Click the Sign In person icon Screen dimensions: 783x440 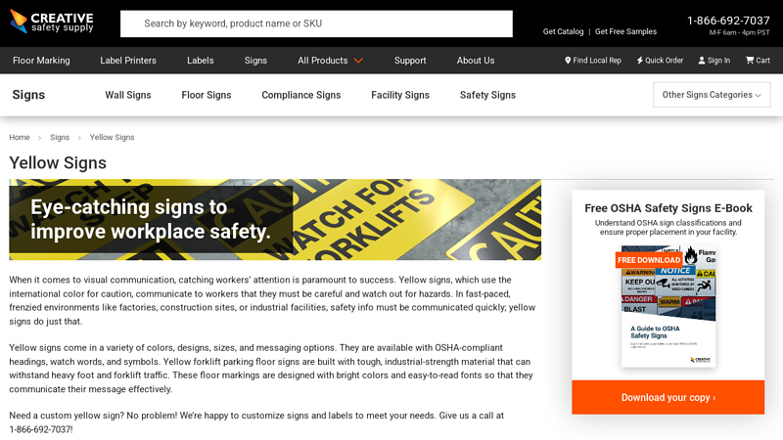click(x=702, y=61)
